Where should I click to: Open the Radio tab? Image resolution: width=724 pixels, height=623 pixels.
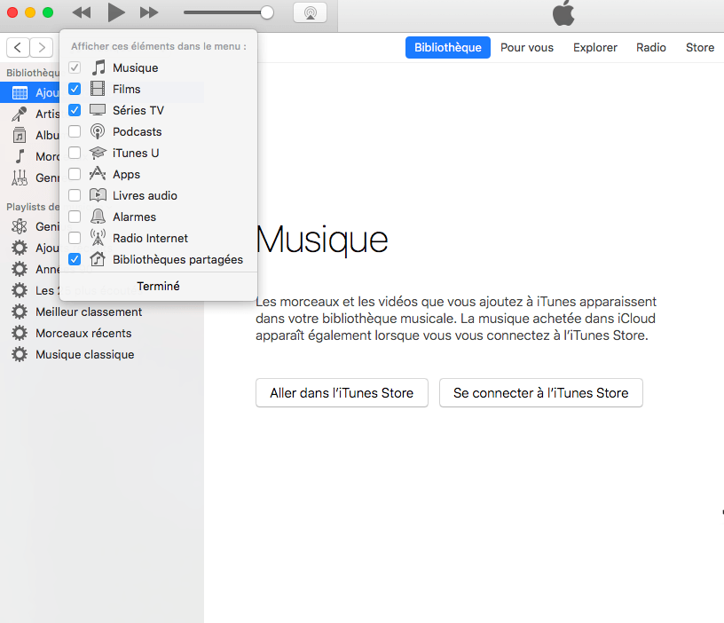(651, 47)
